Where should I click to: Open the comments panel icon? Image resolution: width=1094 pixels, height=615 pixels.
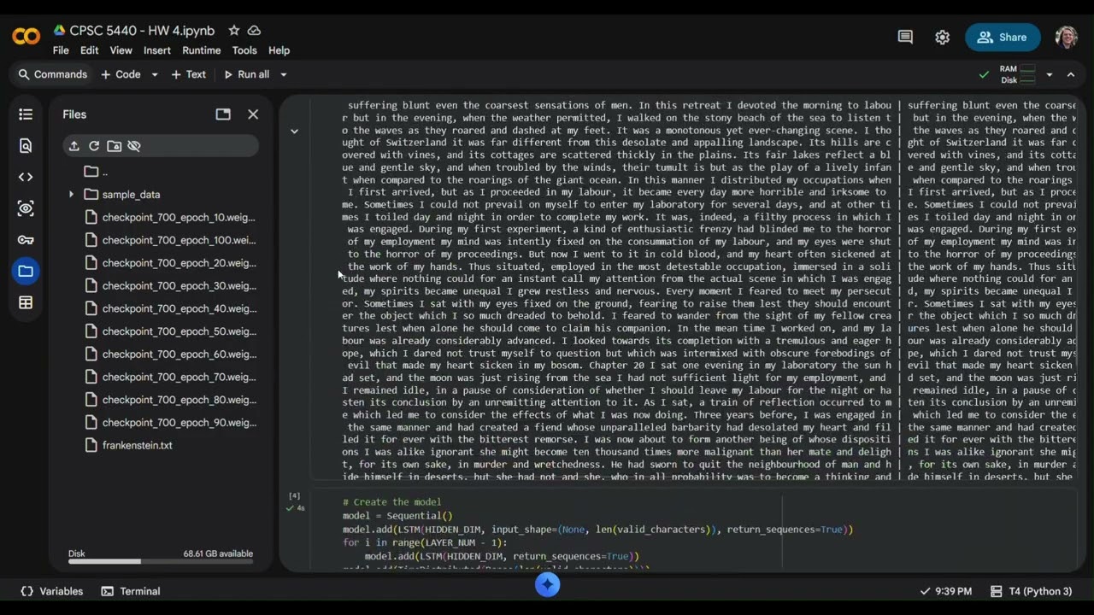pos(905,37)
